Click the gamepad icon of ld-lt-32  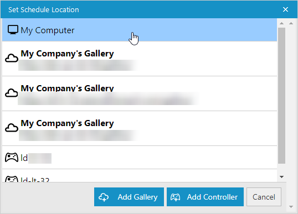pyautogui.click(x=12, y=179)
